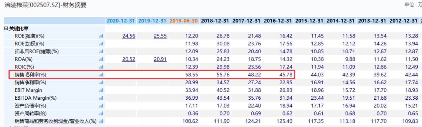Select the EBIT Margin row label
Viewport: 422px width, 127px height.
click(28, 90)
